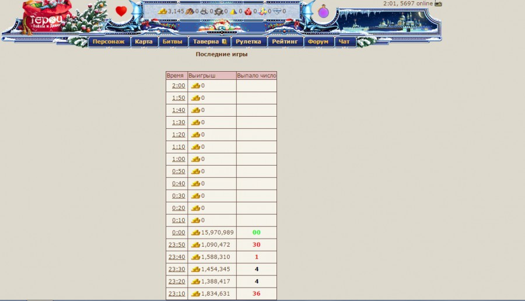The image size is (525, 301).
Task: Go to the Битвы section
Action: pos(173,42)
